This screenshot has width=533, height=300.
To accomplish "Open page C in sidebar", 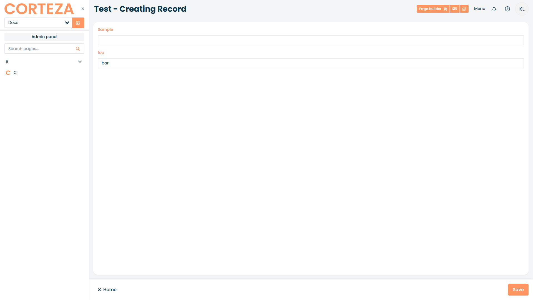I will click(x=15, y=72).
